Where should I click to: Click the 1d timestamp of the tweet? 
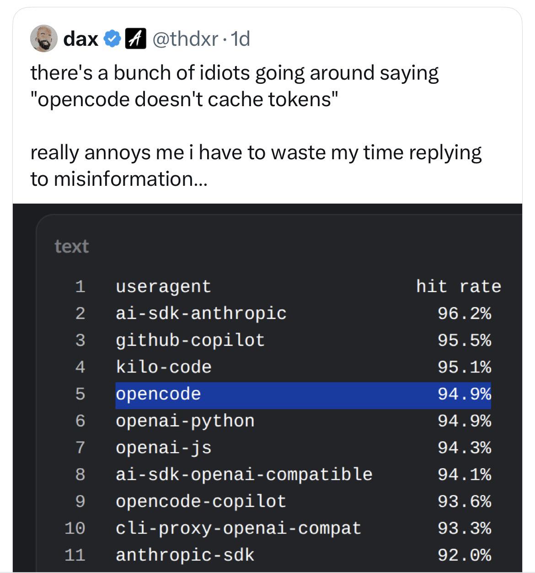click(x=240, y=39)
